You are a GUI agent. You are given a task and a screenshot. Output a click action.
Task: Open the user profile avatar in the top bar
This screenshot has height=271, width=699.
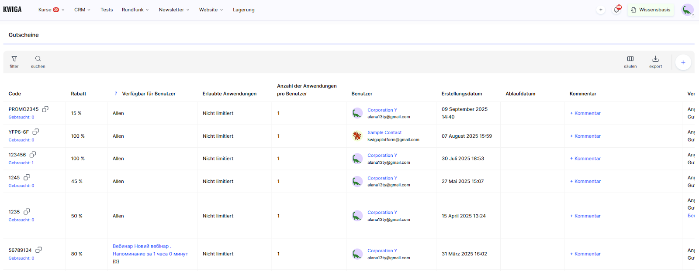click(687, 10)
